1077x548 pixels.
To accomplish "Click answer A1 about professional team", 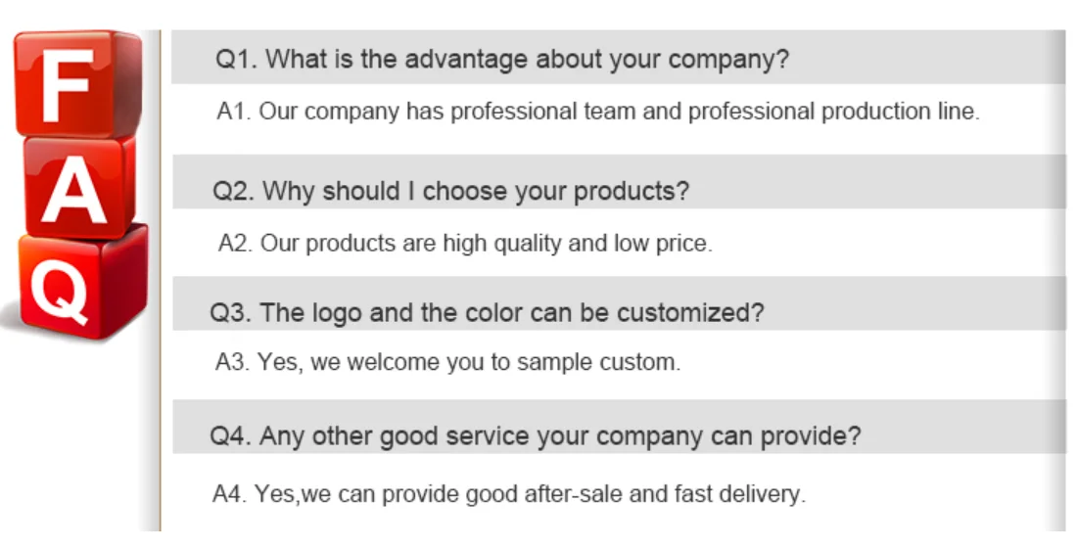I will point(597,112).
